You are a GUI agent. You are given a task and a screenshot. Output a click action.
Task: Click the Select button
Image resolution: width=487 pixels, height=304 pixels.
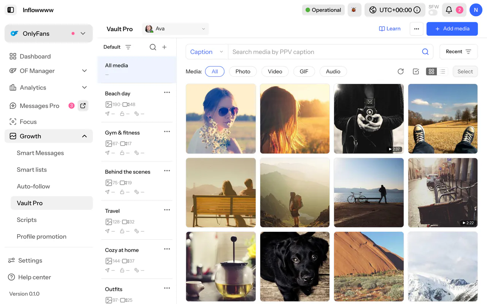[465, 71]
